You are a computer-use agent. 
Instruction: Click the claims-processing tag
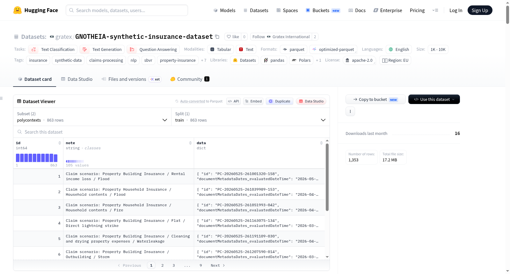coord(106,60)
